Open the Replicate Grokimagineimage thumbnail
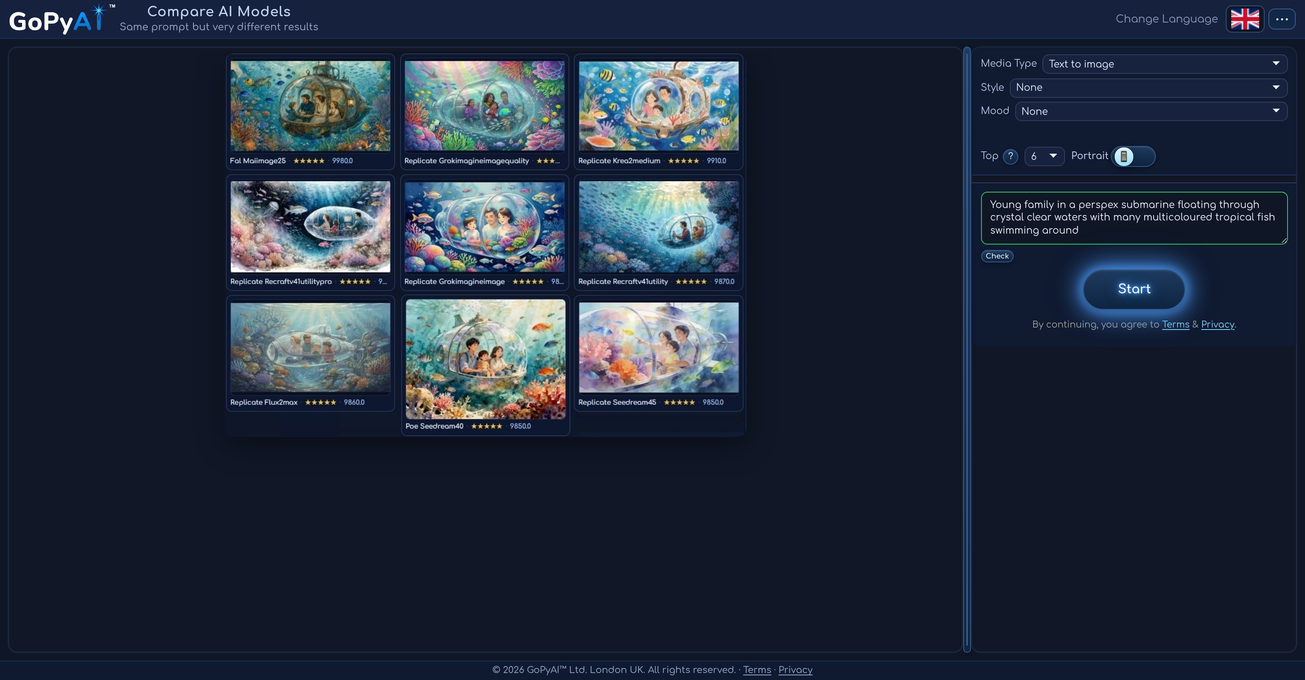The height and width of the screenshot is (680, 1305). [x=484, y=227]
